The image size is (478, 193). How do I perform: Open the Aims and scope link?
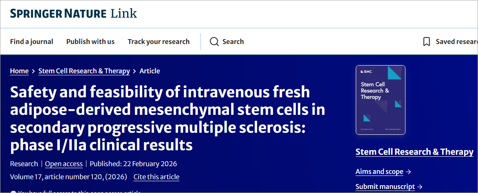(x=379, y=171)
